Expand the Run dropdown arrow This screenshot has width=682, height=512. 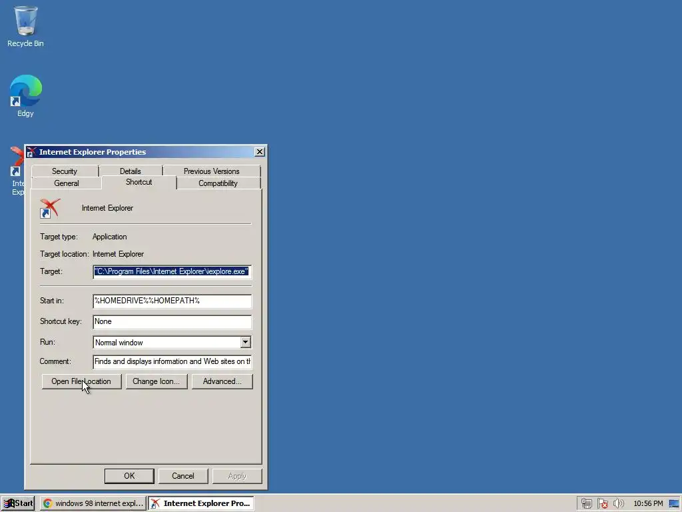245,342
